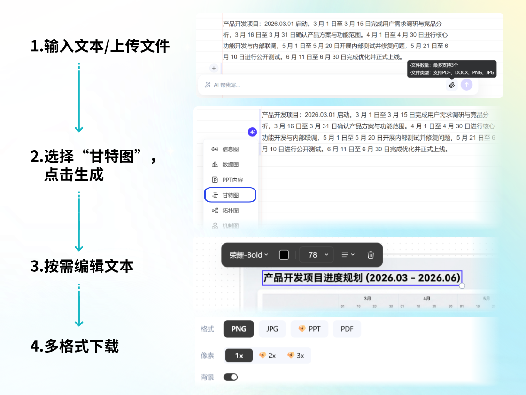Select the PDF export format
Screen dimensions: 526x395
click(x=347, y=329)
